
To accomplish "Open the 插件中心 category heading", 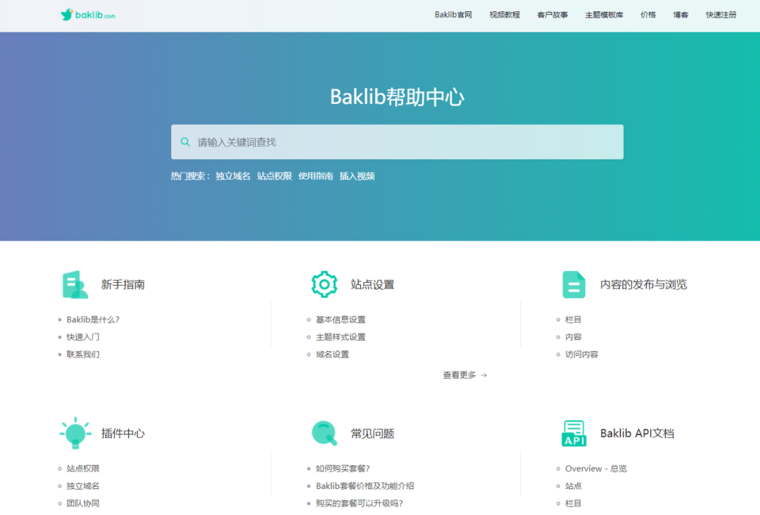I will (x=122, y=433).
